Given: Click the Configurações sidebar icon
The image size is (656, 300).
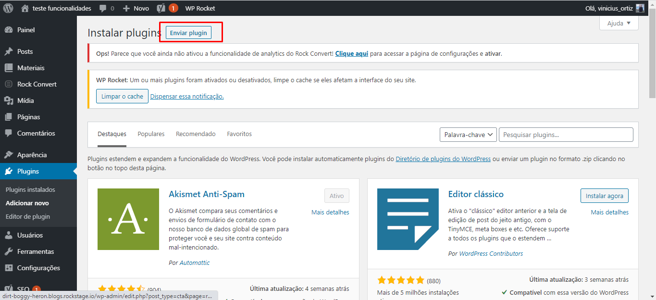Looking at the screenshot, I should 9,268.
